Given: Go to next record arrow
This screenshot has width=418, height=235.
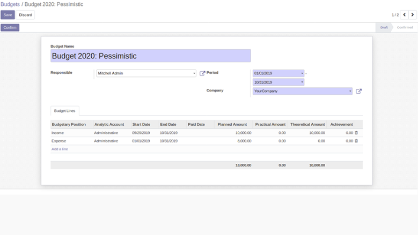Looking at the screenshot, I should pyautogui.click(x=413, y=15).
